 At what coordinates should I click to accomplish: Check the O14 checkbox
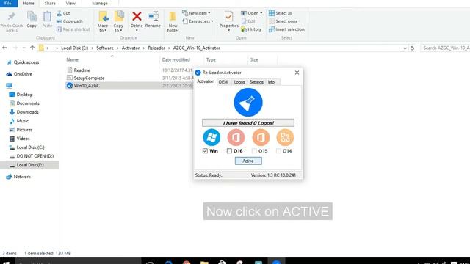click(278, 151)
